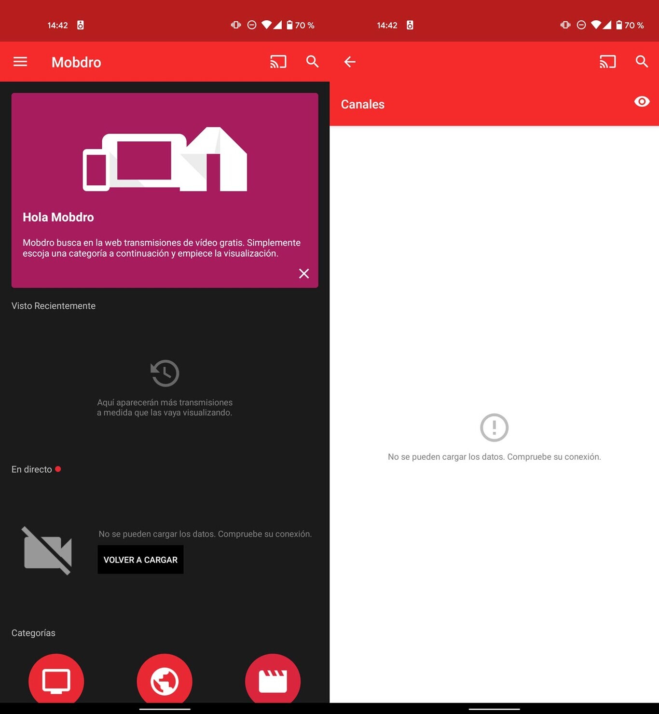Dismiss the Hola Mobdro welcome card
Image resolution: width=659 pixels, height=714 pixels.
pos(303,274)
